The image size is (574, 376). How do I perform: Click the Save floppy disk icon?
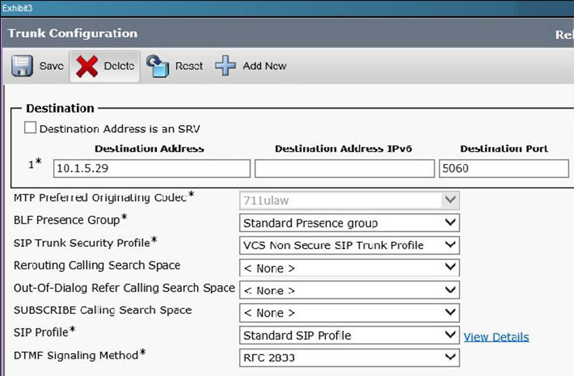22,66
